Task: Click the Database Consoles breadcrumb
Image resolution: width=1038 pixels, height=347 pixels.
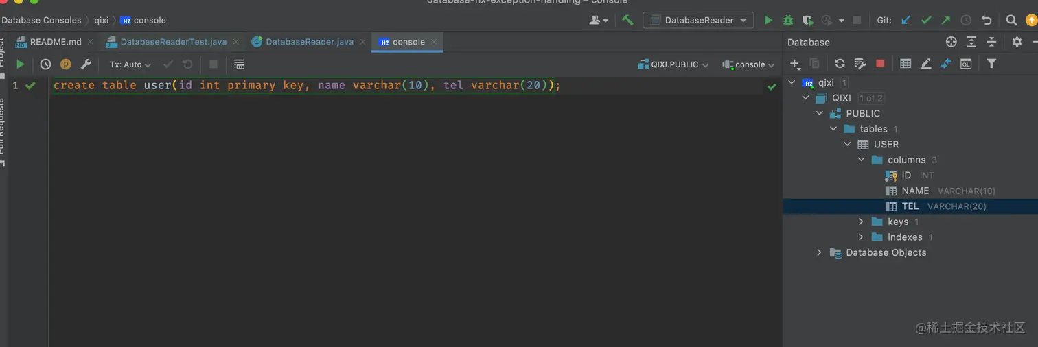Action: pos(41,20)
